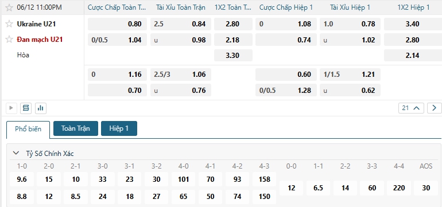442x207 pixels.
Task: Choose 1-1 correct score odds 6.5
Action: tap(318, 188)
